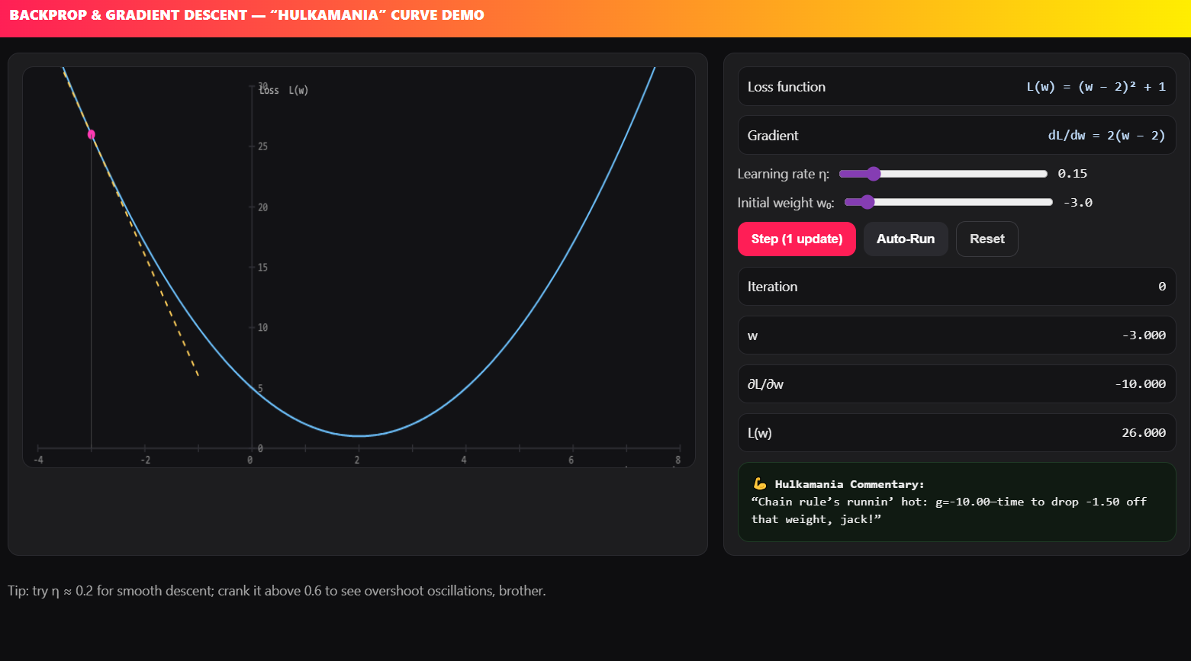The image size is (1191, 661).
Task: Click the Hulkamania Commentary heading
Action: point(849,484)
